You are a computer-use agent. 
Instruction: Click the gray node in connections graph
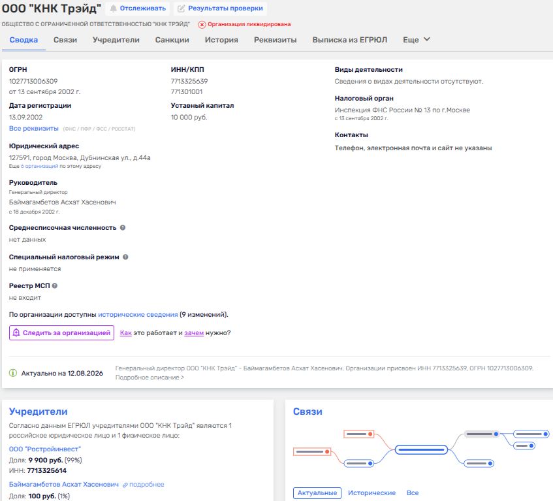coord(481,434)
